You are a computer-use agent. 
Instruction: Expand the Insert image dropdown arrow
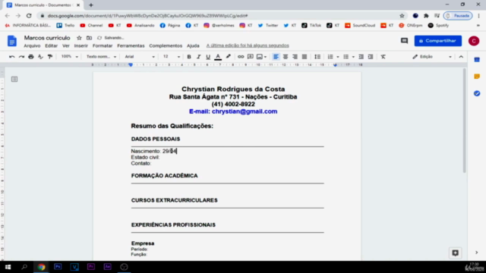(265, 57)
